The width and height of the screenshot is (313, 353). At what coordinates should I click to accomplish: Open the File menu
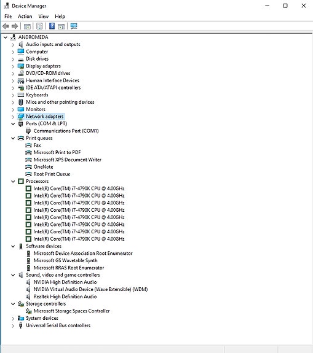tap(8, 17)
